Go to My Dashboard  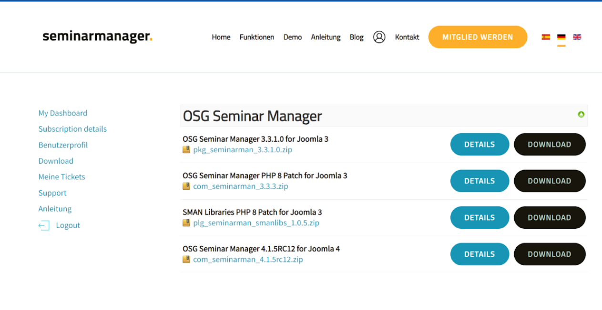point(62,113)
